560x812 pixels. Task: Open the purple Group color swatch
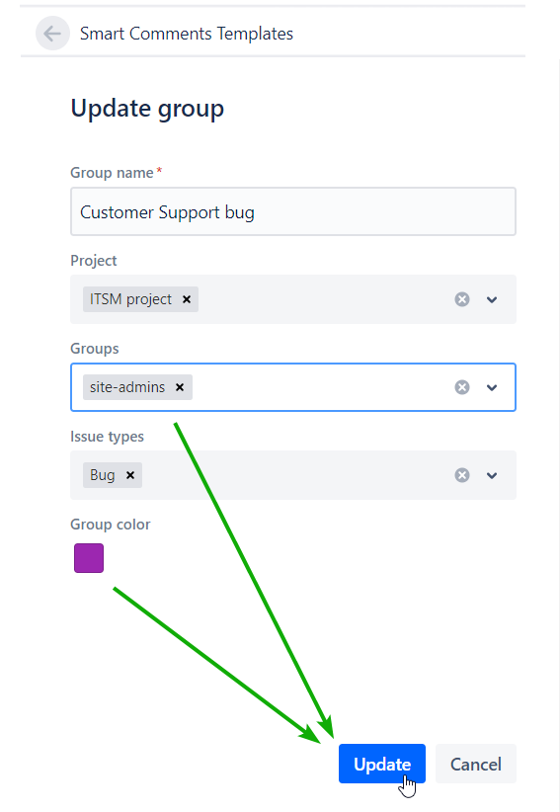89,558
